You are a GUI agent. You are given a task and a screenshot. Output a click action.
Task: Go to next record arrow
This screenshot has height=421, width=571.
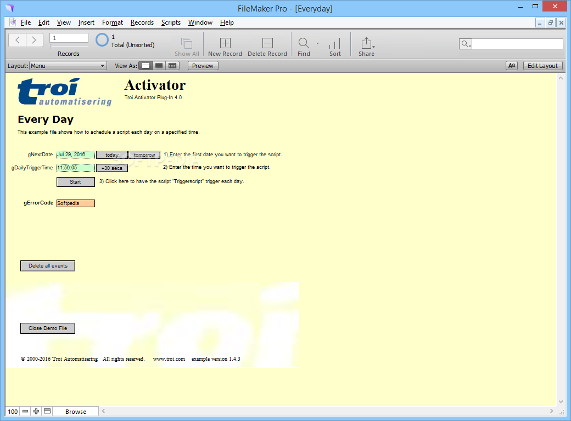(x=34, y=40)
